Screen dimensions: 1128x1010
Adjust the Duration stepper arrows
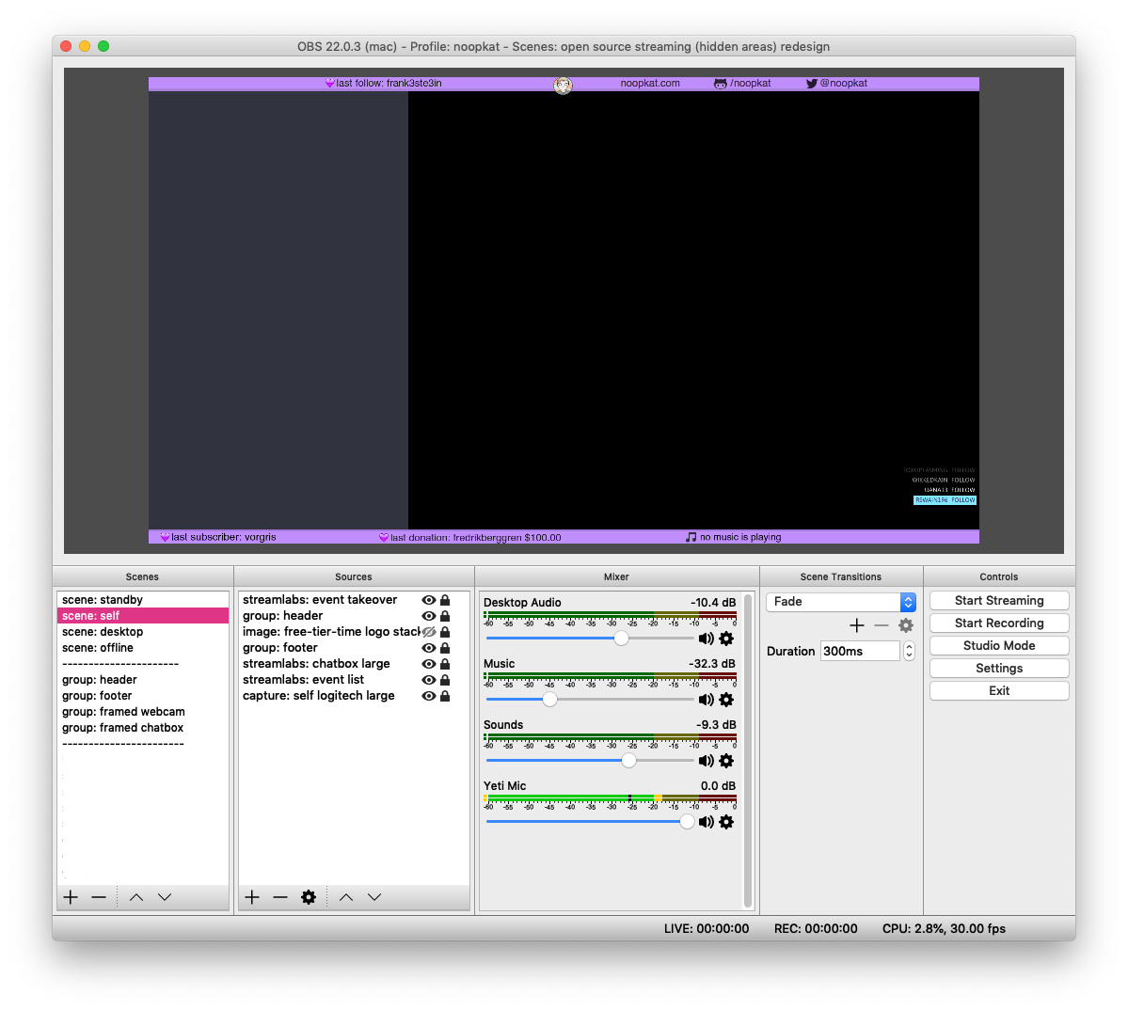[x=910, y=652]
